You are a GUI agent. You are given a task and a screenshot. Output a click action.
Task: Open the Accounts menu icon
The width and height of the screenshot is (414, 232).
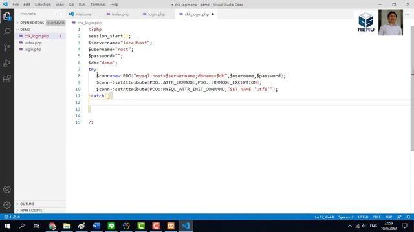[7, 189]
